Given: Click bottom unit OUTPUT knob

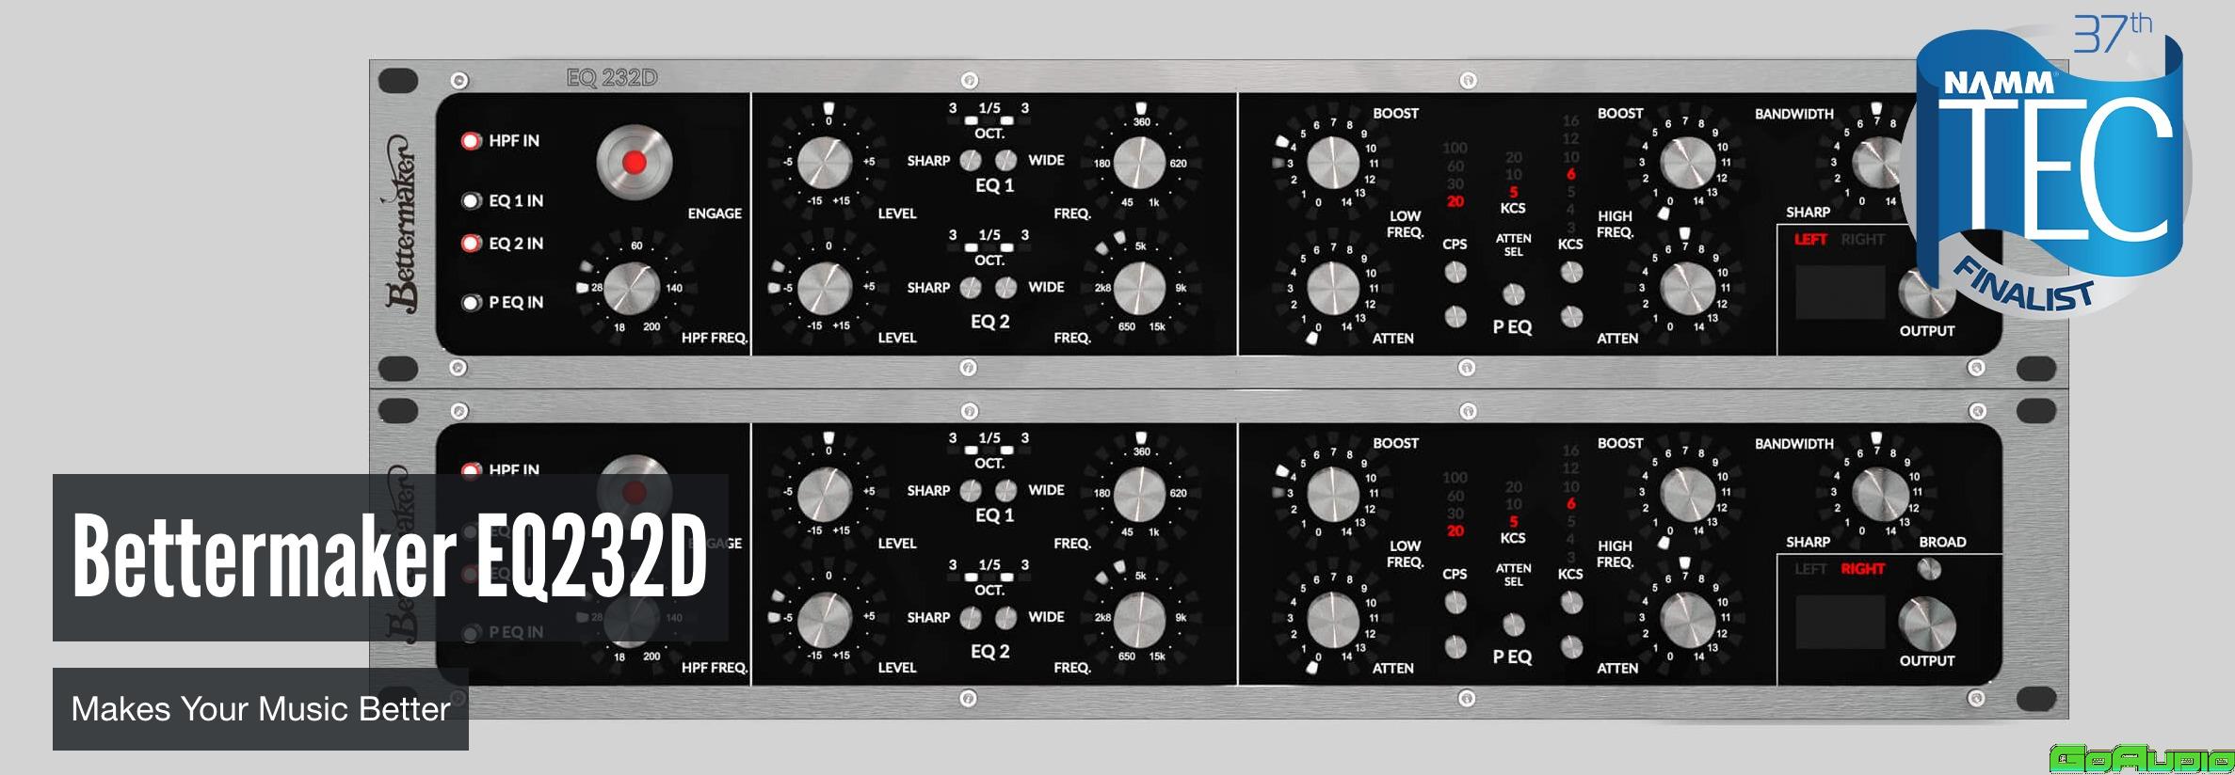Looking at the screenshot, I should (1927, 624).
